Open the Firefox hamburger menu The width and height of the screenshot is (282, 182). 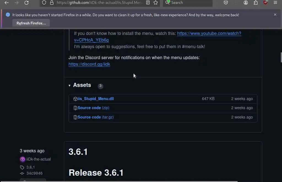275,2
